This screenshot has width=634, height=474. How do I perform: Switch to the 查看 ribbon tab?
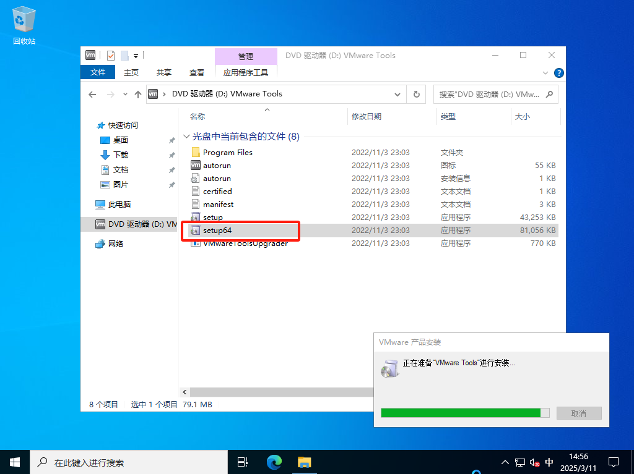click(196, 72)
